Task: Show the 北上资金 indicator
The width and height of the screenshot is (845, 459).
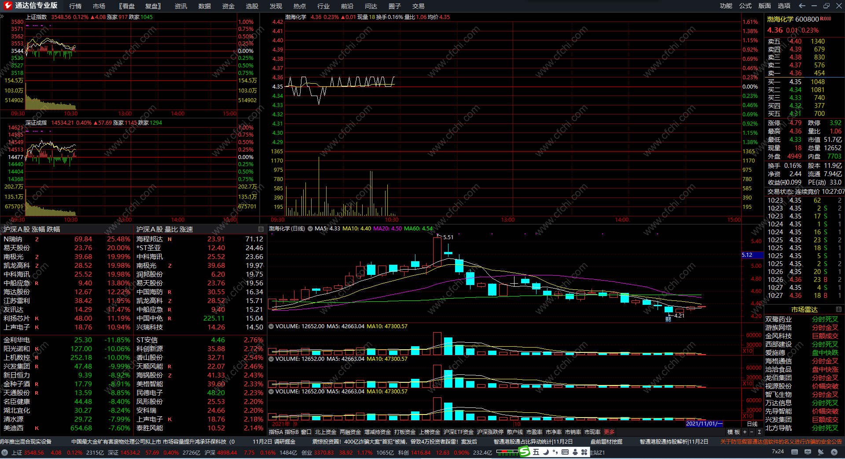Action: pos(326,432)
